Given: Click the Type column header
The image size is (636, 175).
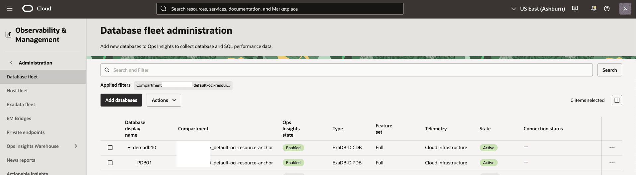Looking at the screenshot, I should click(x=338, y=129).
